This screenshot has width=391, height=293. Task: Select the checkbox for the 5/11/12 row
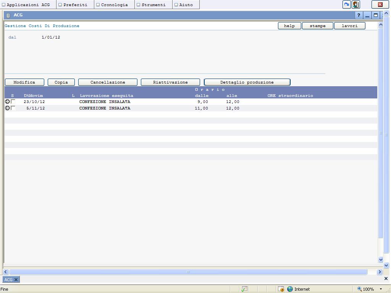13,108
